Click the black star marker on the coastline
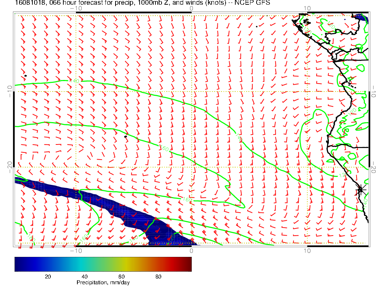 coord(361,190)
